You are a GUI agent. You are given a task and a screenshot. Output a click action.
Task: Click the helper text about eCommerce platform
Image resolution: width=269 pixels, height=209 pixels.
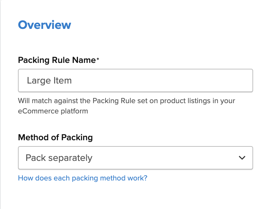(127, 101)
